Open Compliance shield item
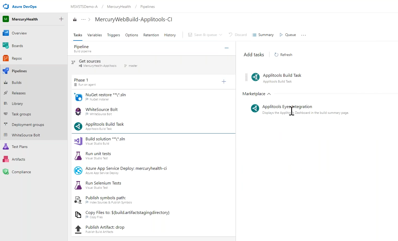Image resolution: width=398 pixels, height=241 pixels. click(x=6, y=172)
